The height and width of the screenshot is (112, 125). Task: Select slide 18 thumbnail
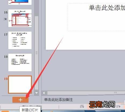point(20,62)
